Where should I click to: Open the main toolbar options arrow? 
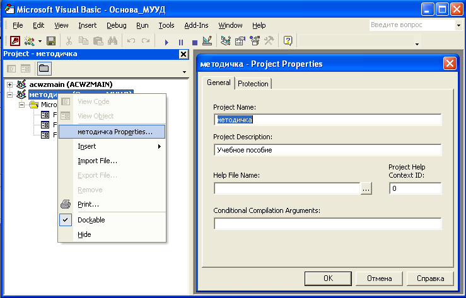(417, 44)
